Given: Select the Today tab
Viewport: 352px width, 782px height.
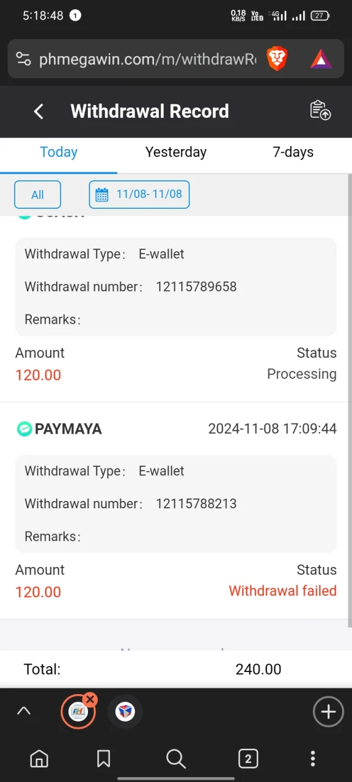Looking at the screenshot, I should point(59,152).
